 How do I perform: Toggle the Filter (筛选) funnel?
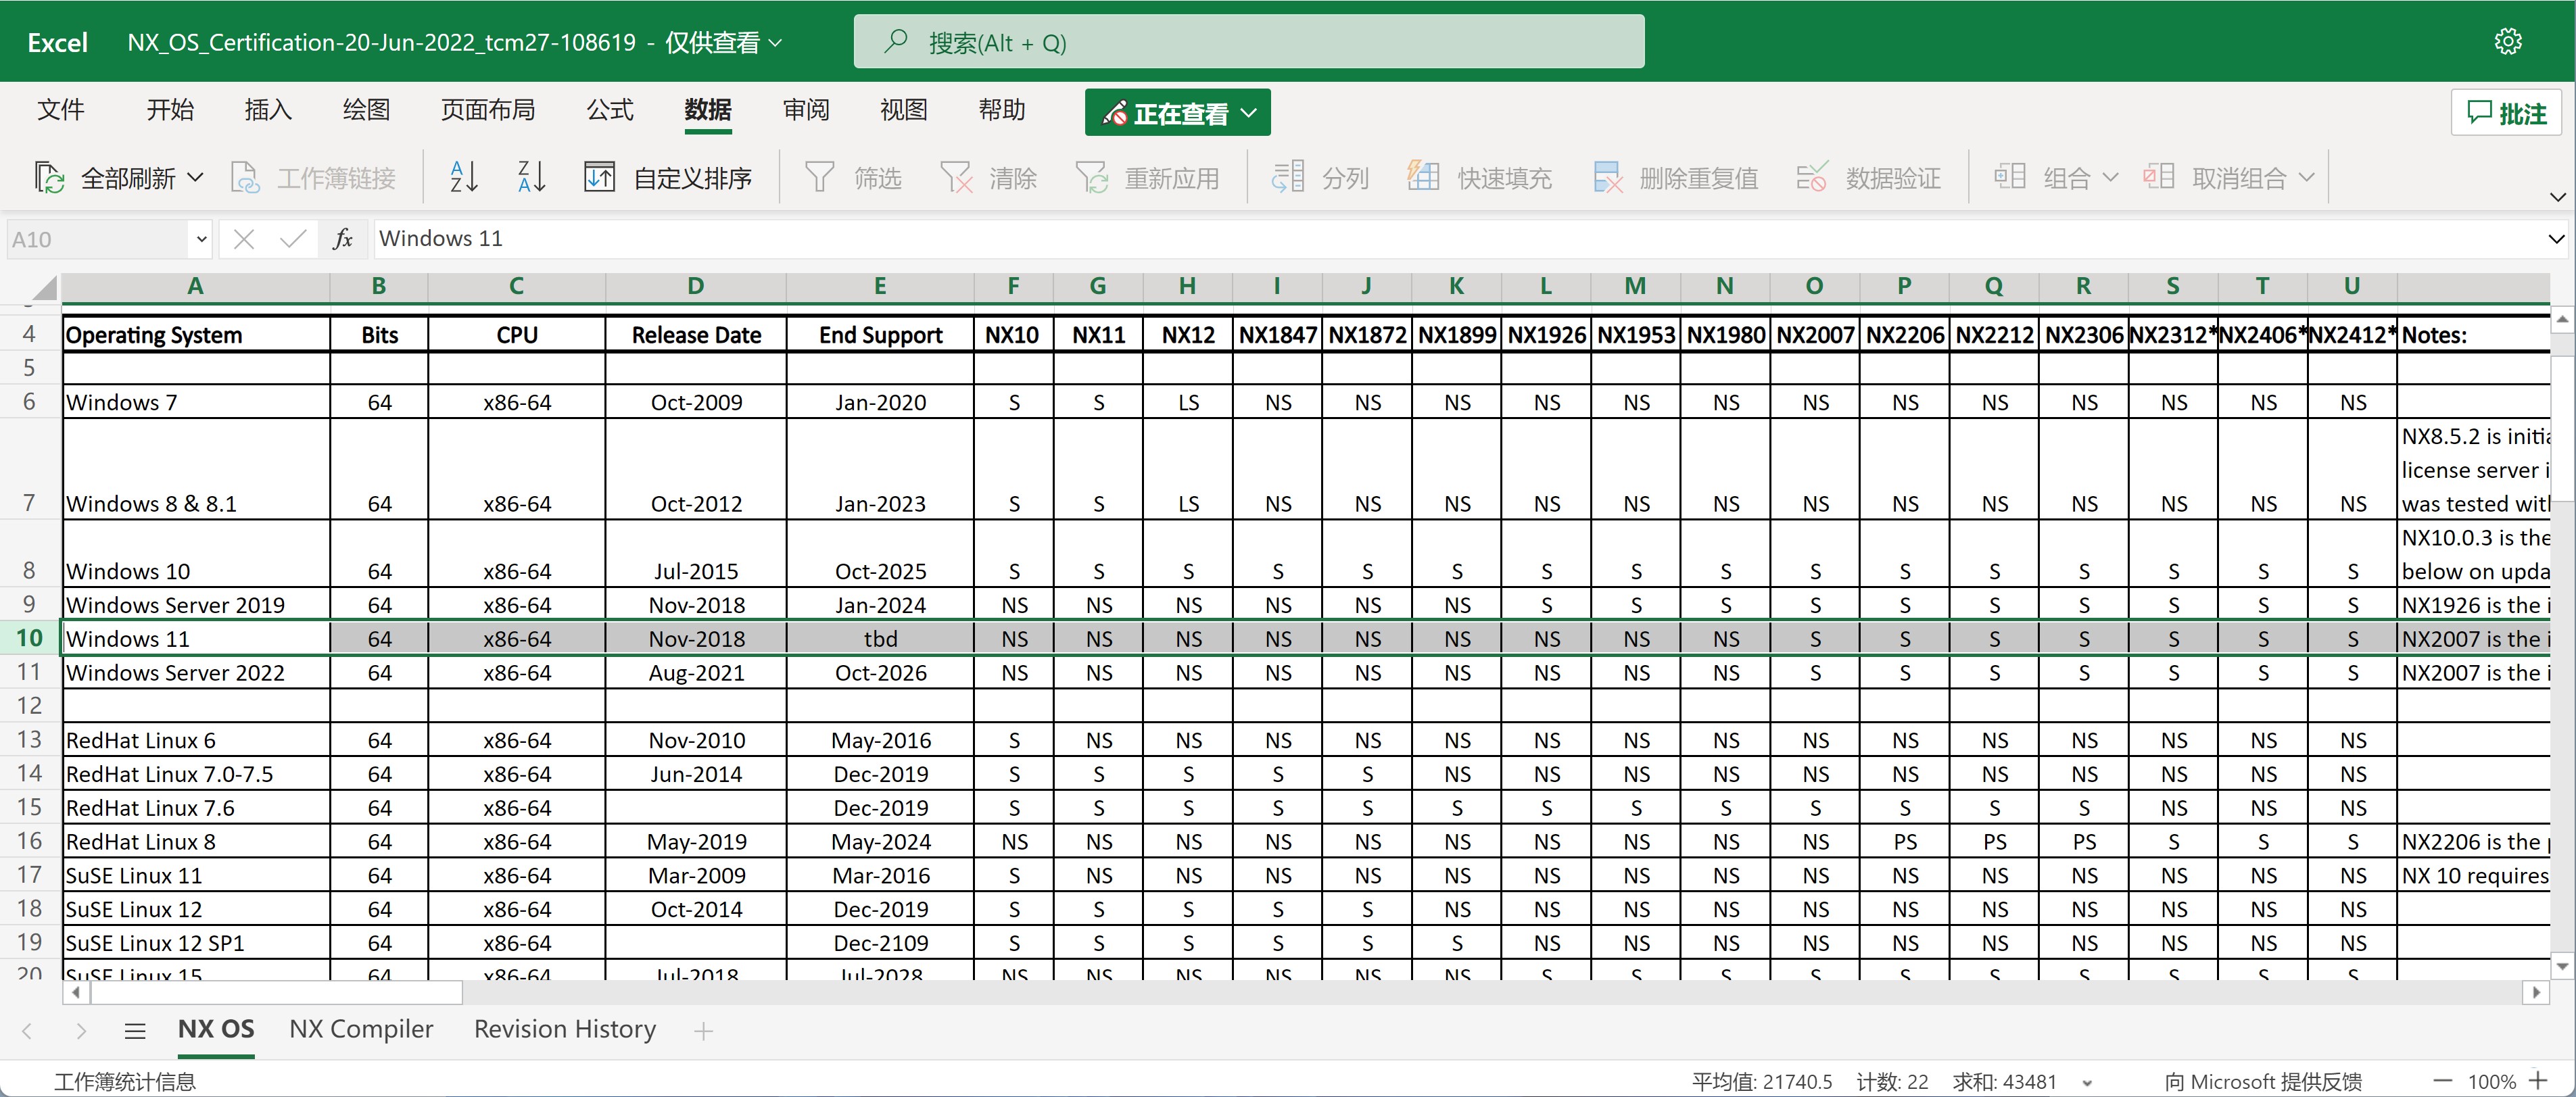point(820,178)
